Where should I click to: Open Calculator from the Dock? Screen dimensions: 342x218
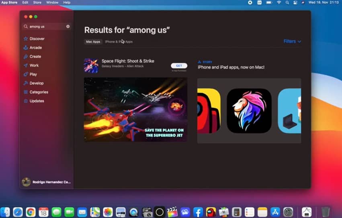coord(237,212)
